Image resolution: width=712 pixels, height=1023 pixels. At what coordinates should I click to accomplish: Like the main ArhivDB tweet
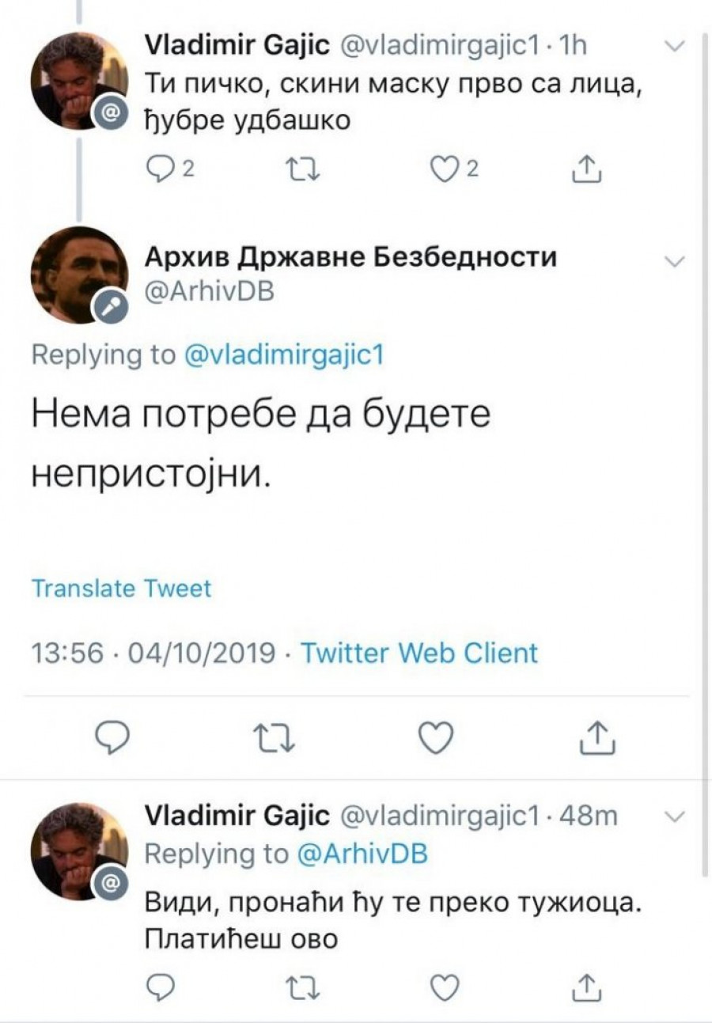[434, 738]
